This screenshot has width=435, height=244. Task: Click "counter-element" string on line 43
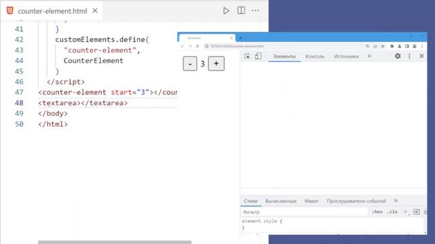100,50
